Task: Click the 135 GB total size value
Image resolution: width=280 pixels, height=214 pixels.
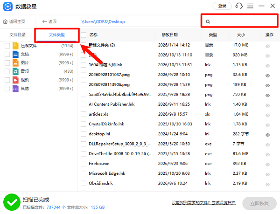Action: (98, 207)
